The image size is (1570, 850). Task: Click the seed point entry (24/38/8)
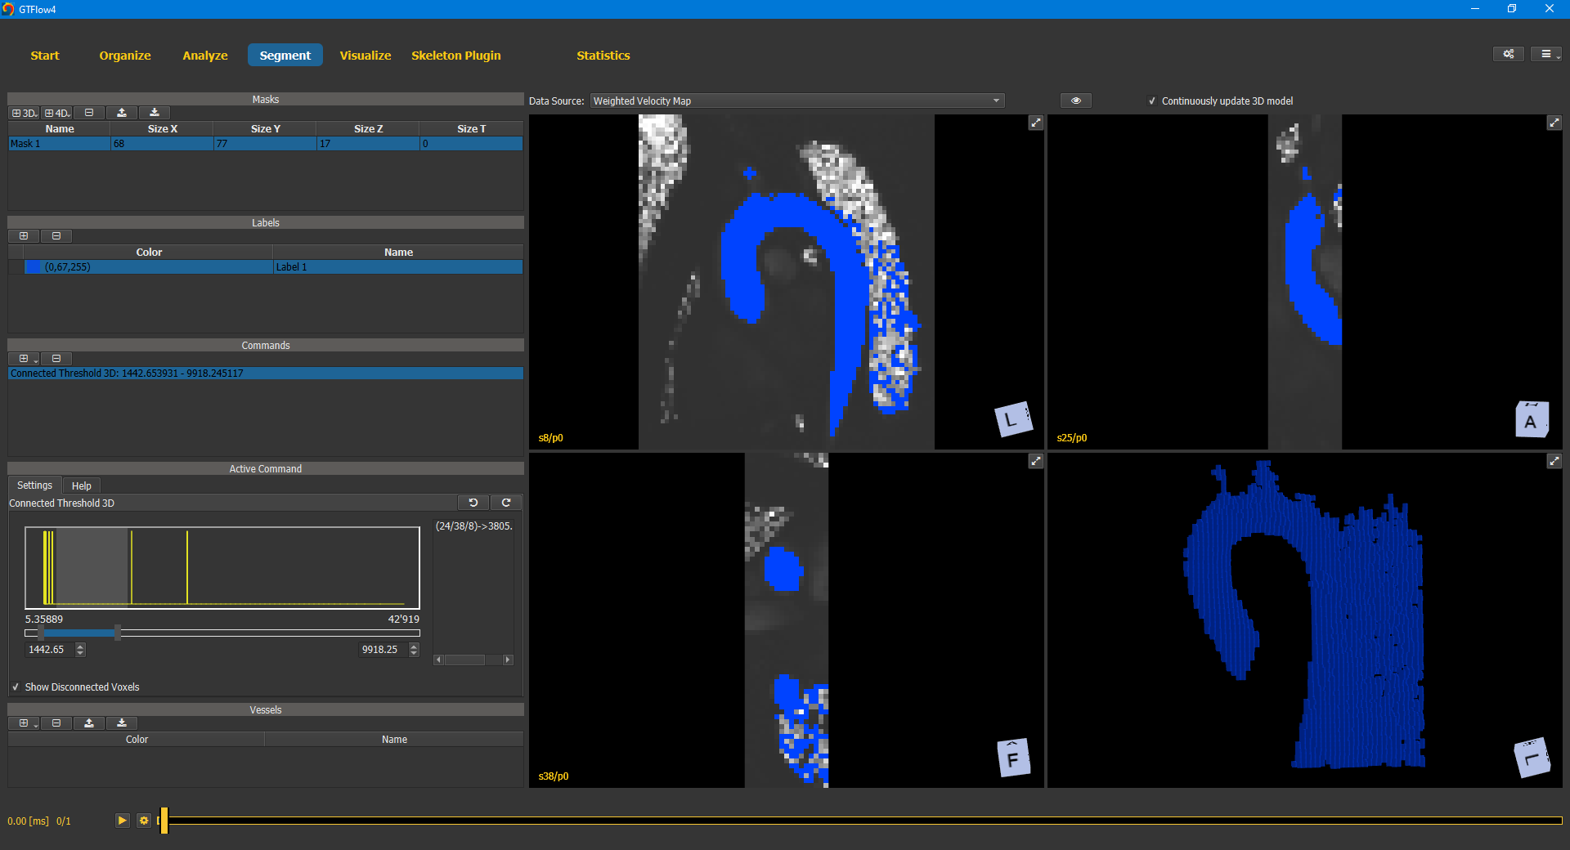coord(474,526)
